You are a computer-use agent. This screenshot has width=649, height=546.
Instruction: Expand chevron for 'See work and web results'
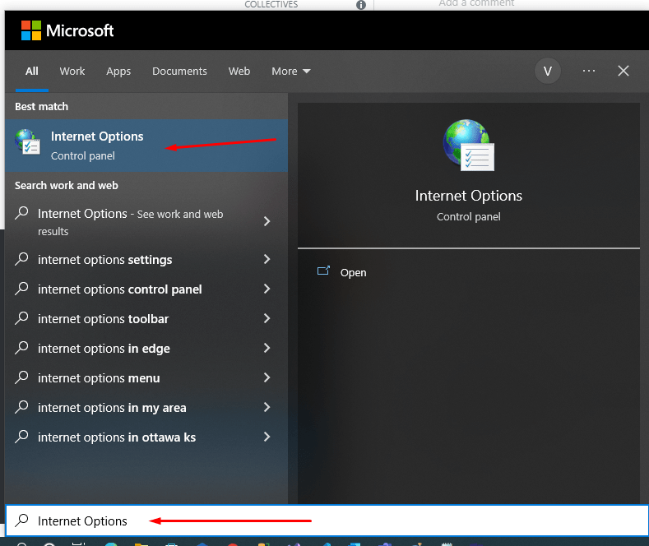tap(267, 221)
